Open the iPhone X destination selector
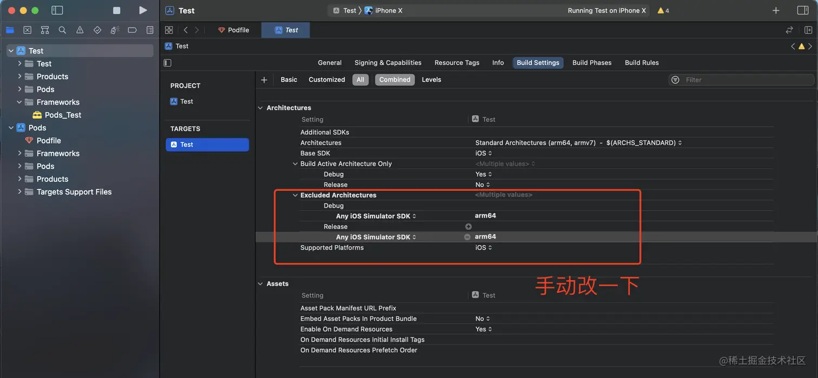Image resolution: width=818 pixels, height=378 pixels. (384, 10)
